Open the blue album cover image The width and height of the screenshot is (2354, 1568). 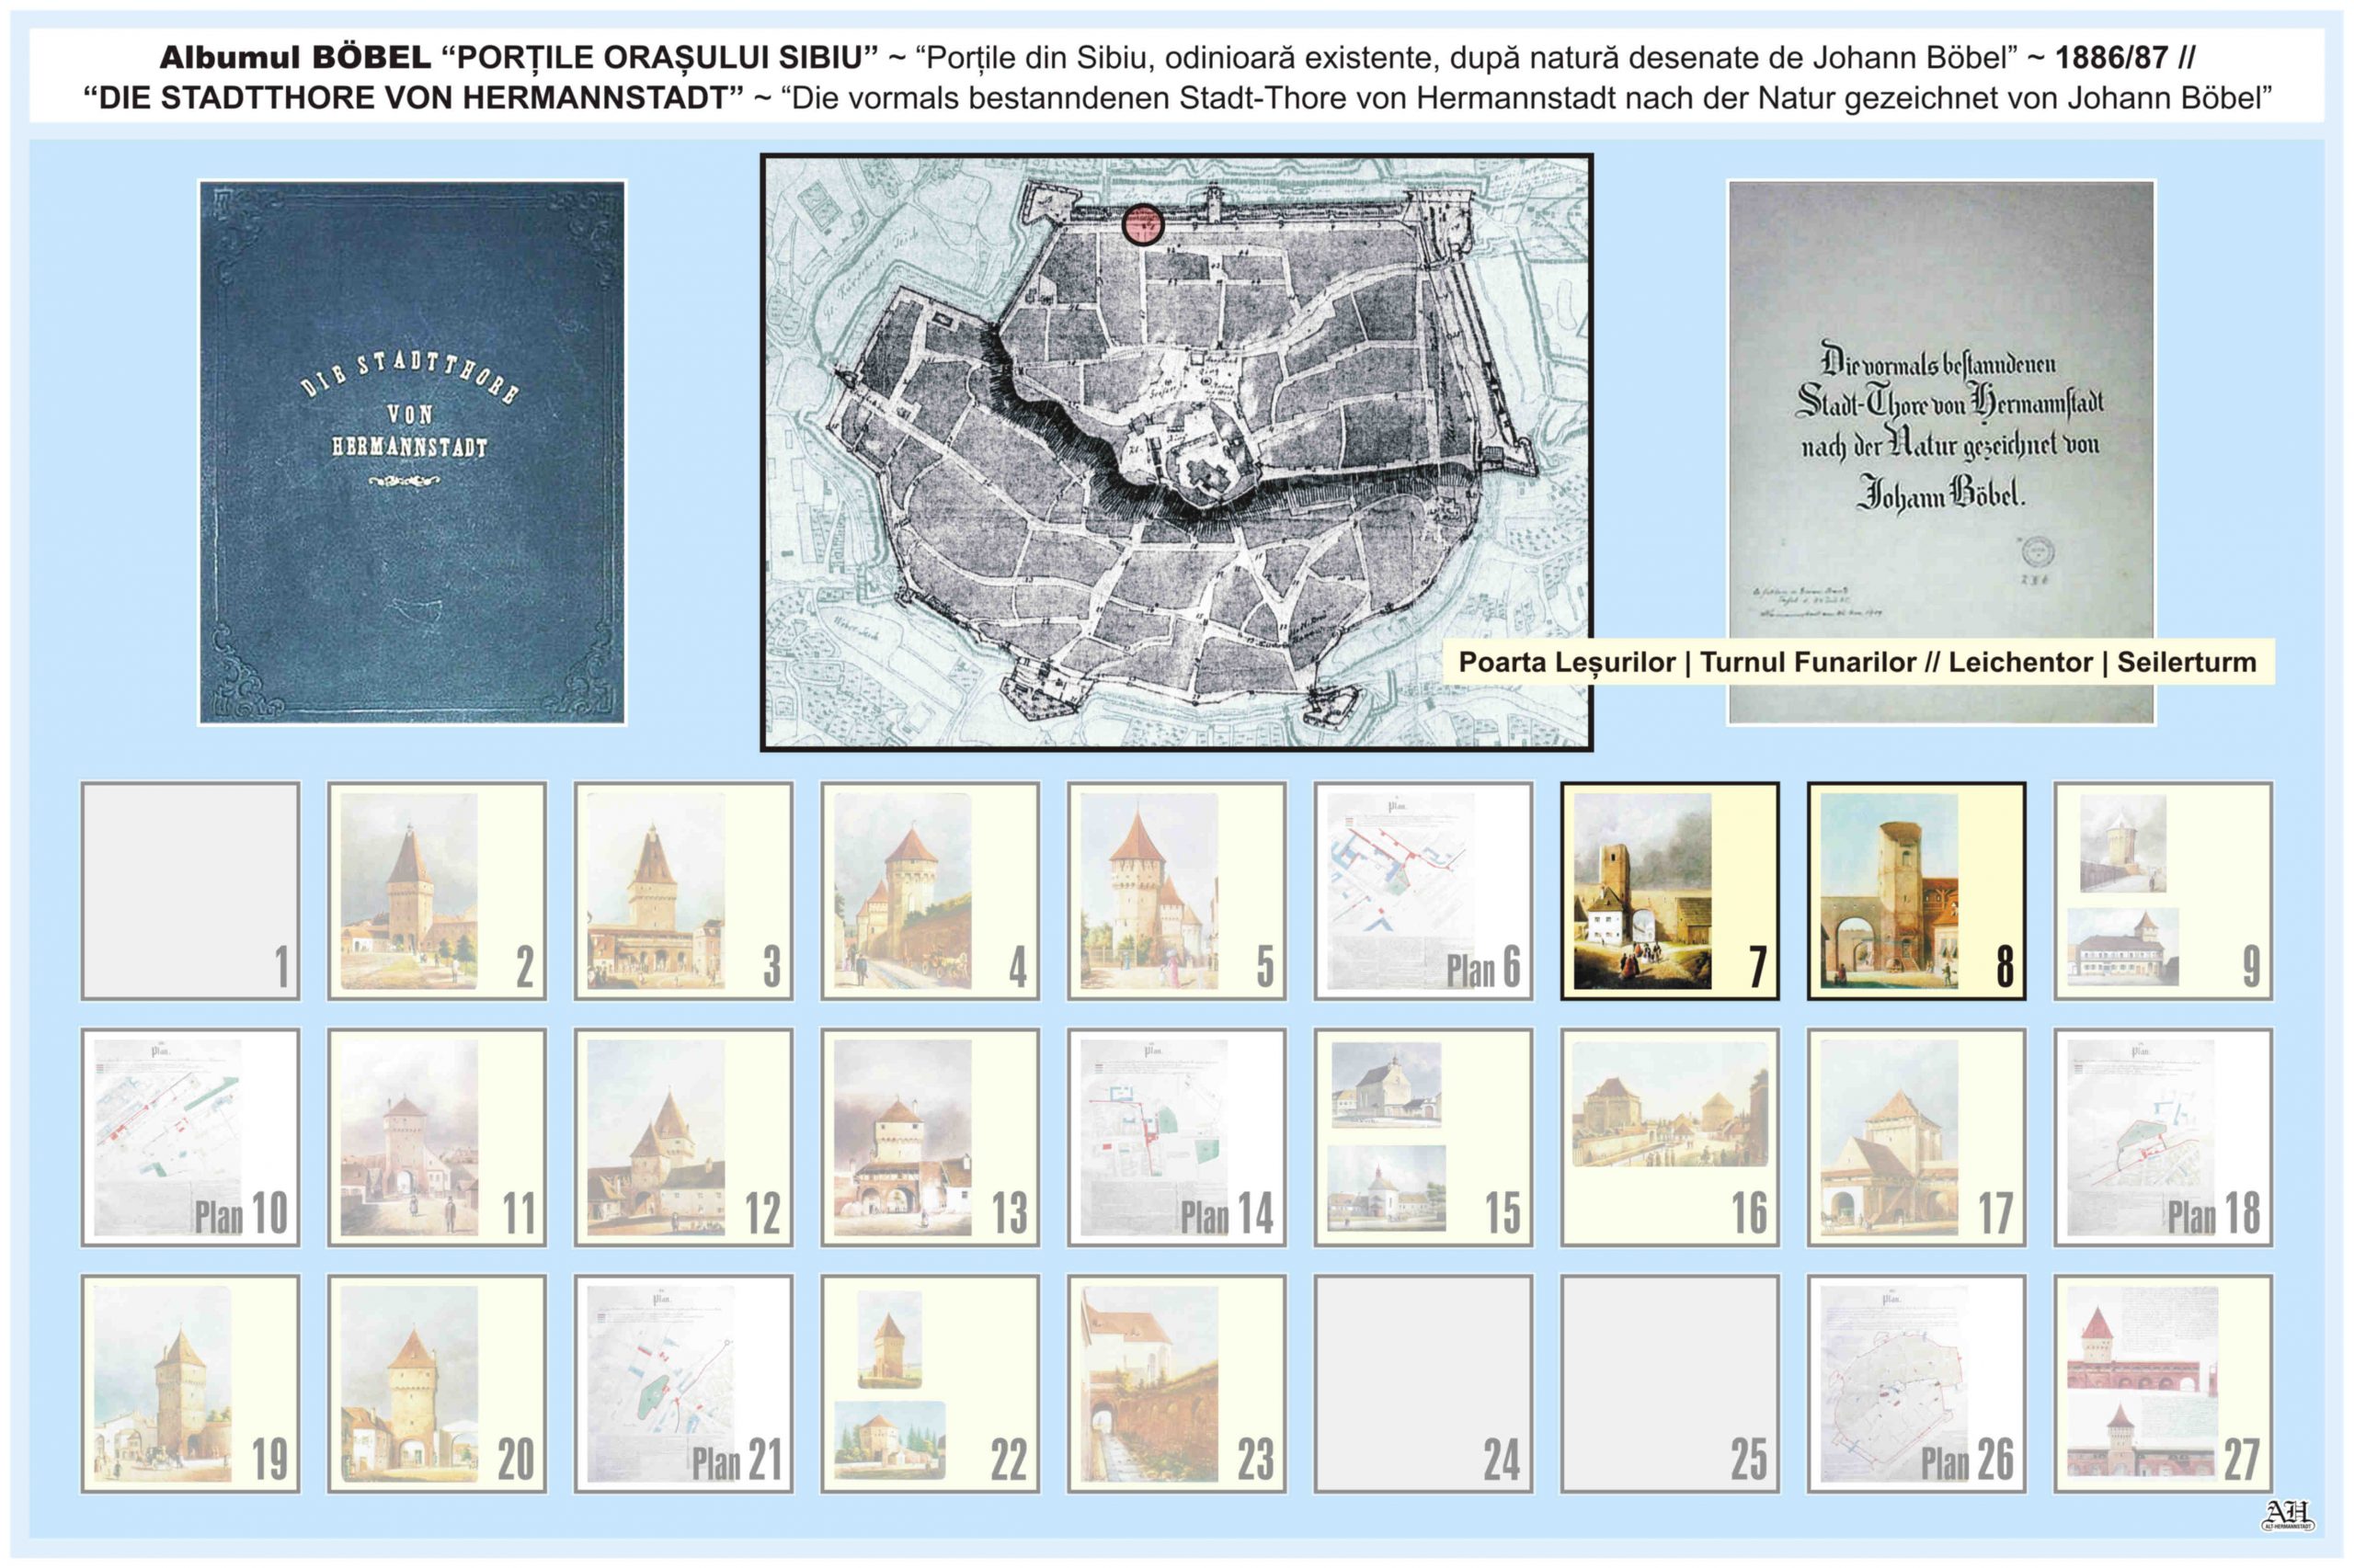pyautogui.click(x=412, y=452)
